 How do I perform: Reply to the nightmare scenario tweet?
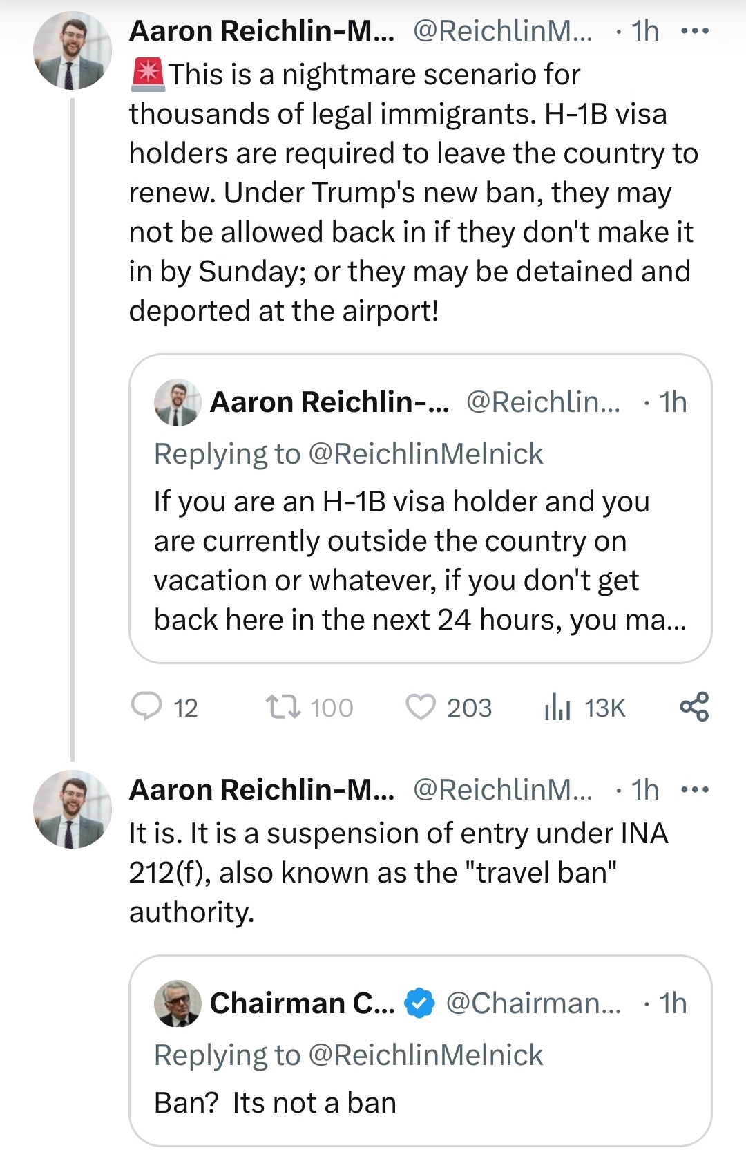pyautogui.click(x=146, y=707)
